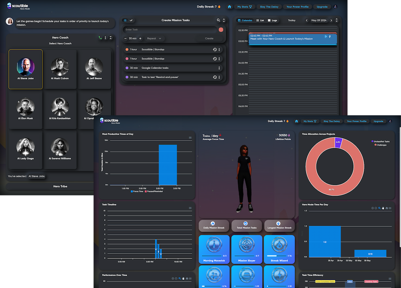Image resolution: width=401 pixels, height=288 pixels.
Task: Decrease task duration with the minus button
Action: pos(125,38)
